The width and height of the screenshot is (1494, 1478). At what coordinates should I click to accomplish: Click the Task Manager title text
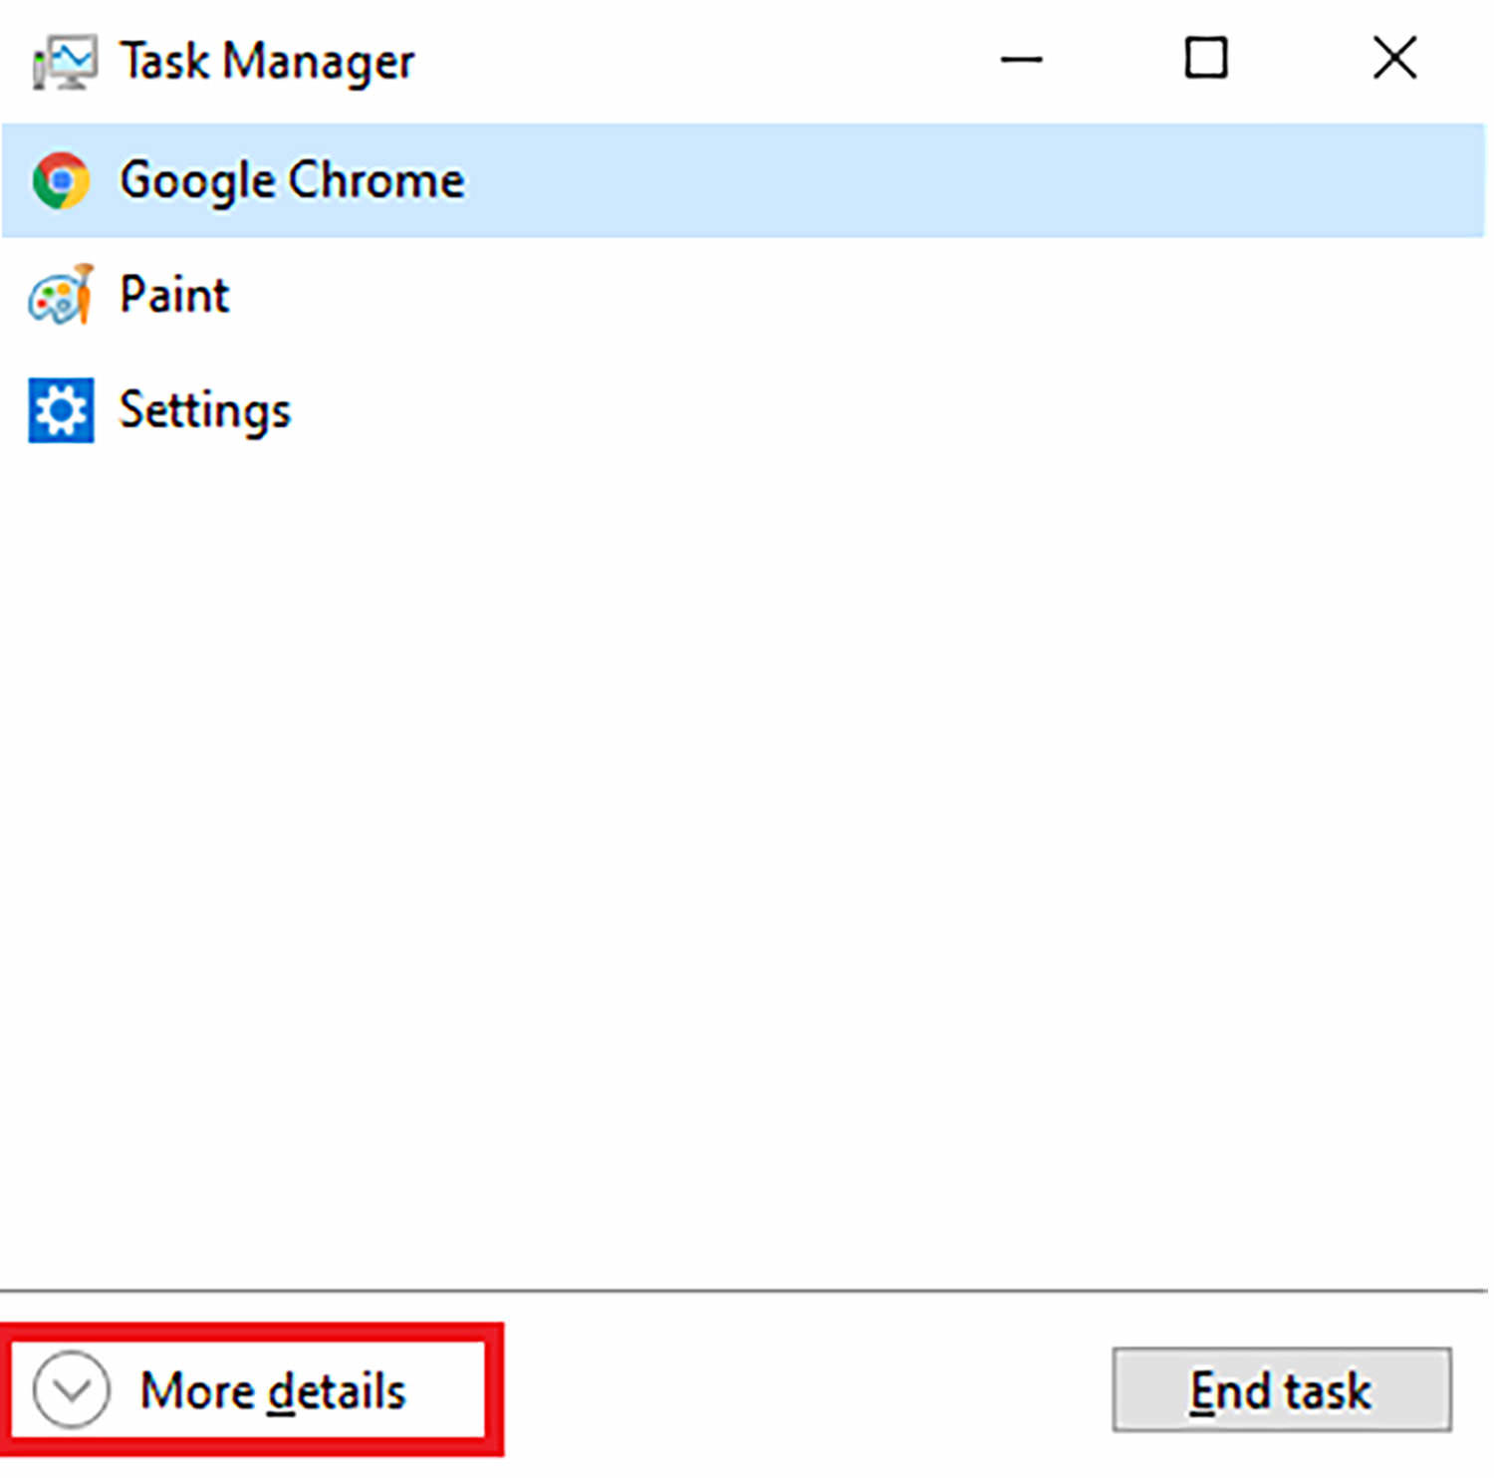tap(267, 62)
